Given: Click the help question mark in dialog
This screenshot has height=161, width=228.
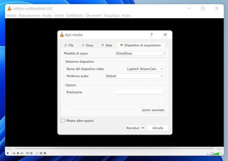Looking at the screenshot, I should (x=151, y=35).
